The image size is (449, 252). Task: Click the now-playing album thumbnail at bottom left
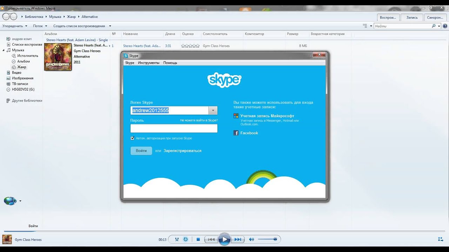point(7,239)
